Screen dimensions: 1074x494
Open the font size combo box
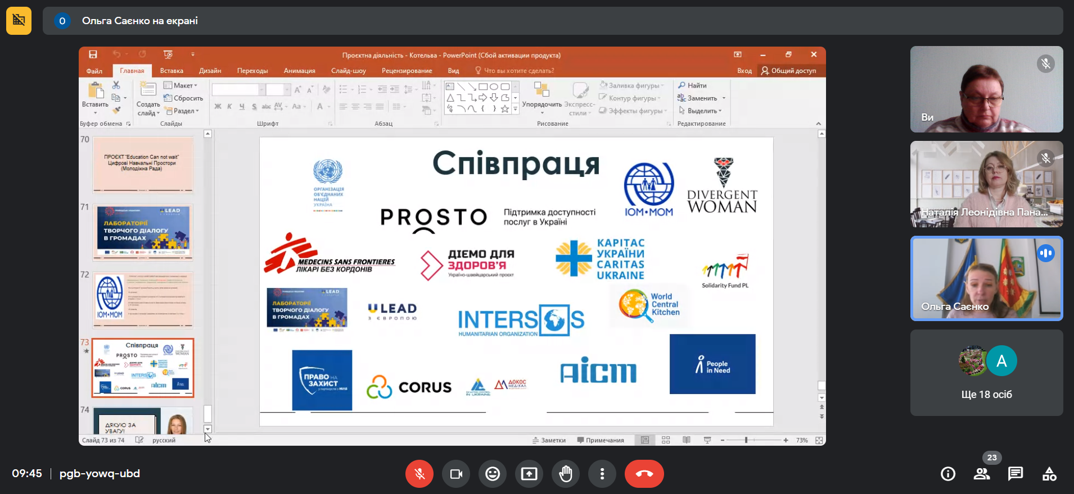point(278,90)
